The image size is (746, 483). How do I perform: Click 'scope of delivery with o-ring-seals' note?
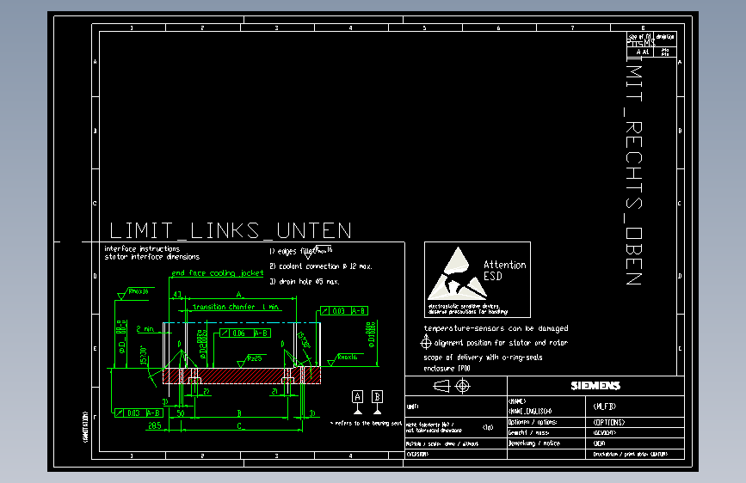[483, 358]
